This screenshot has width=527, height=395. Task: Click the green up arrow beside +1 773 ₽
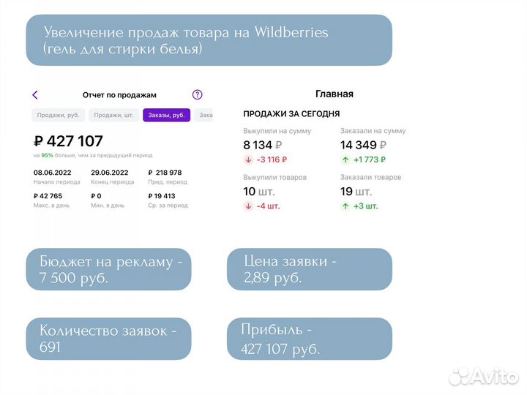tap(345, 160)
